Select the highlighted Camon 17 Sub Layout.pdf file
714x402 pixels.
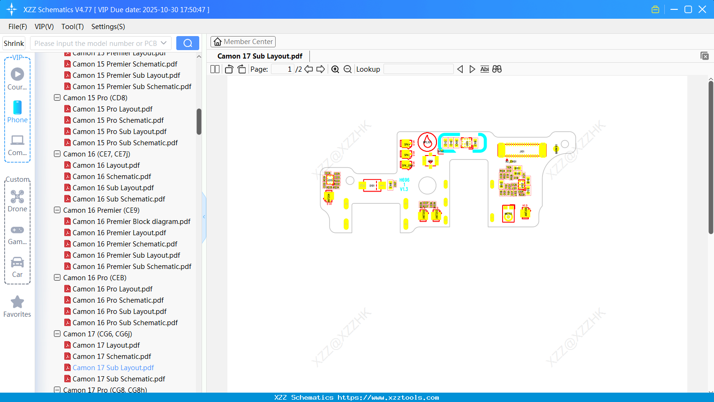[x=113, y=368]
